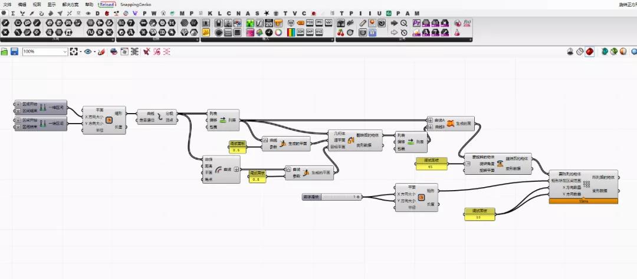Image resolution: width=637 pixels, height=279 pixels.
Task: Switch to the K component tab
Action: pyautogui.click(x=210, y=13)
